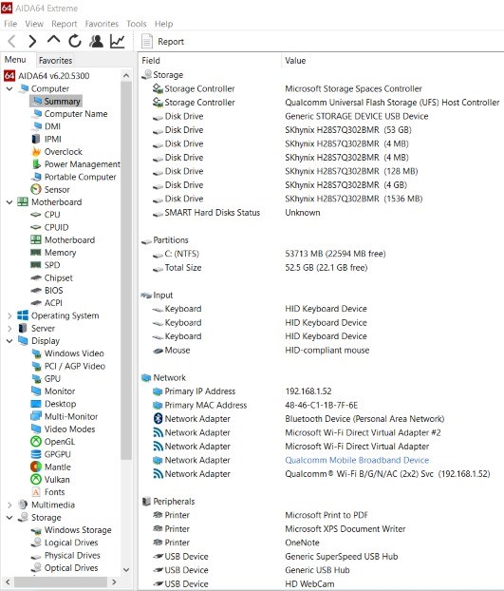The image size is (504, 591).
Task: Open the IPMI page icon
Action: [36, 139]
